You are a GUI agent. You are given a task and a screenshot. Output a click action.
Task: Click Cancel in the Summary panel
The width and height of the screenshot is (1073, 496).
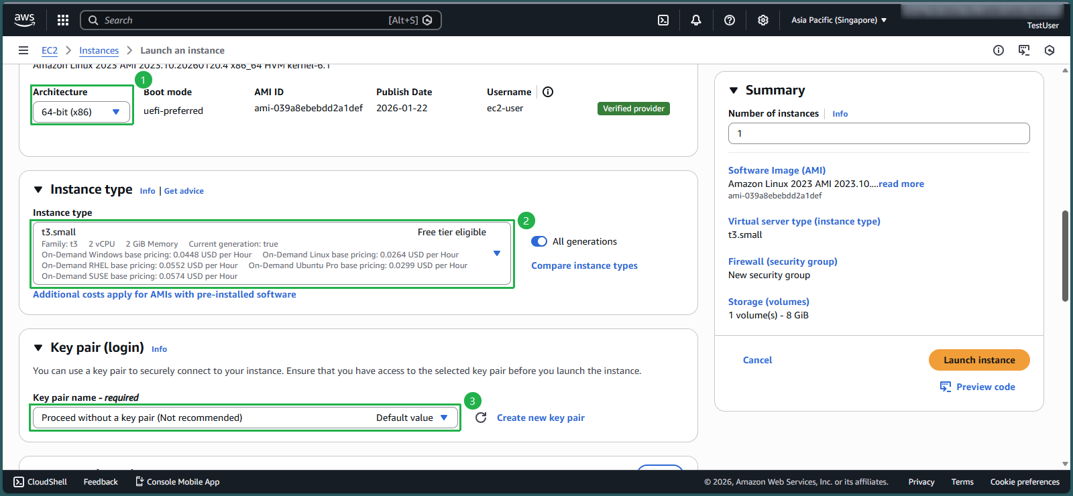tap(757, 360)
